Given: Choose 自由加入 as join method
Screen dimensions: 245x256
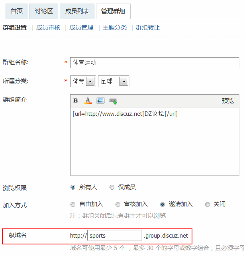Looking at the screenshot, I should tap(73, 204).
